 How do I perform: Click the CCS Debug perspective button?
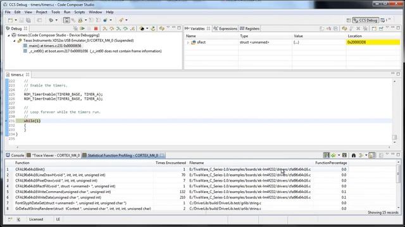[366, 20]
